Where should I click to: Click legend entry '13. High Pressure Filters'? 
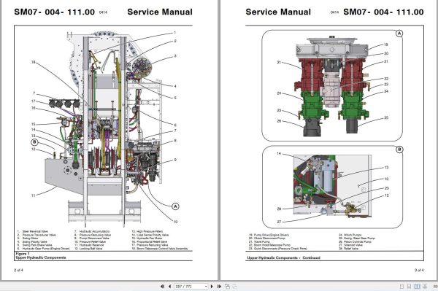click(x=147, y=231)
